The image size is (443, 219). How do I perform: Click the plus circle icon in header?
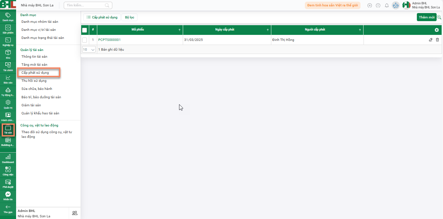370,5
